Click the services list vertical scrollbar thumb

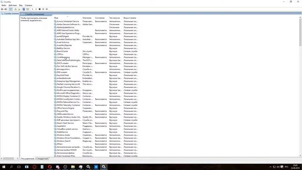pyautogui.click(x=300, y=33)
